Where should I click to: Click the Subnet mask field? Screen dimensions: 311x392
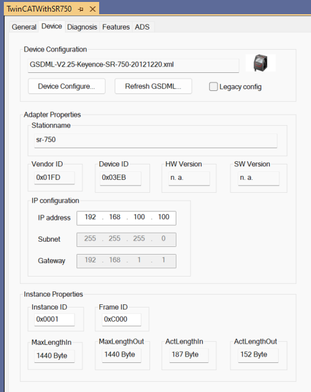point(126,239)
